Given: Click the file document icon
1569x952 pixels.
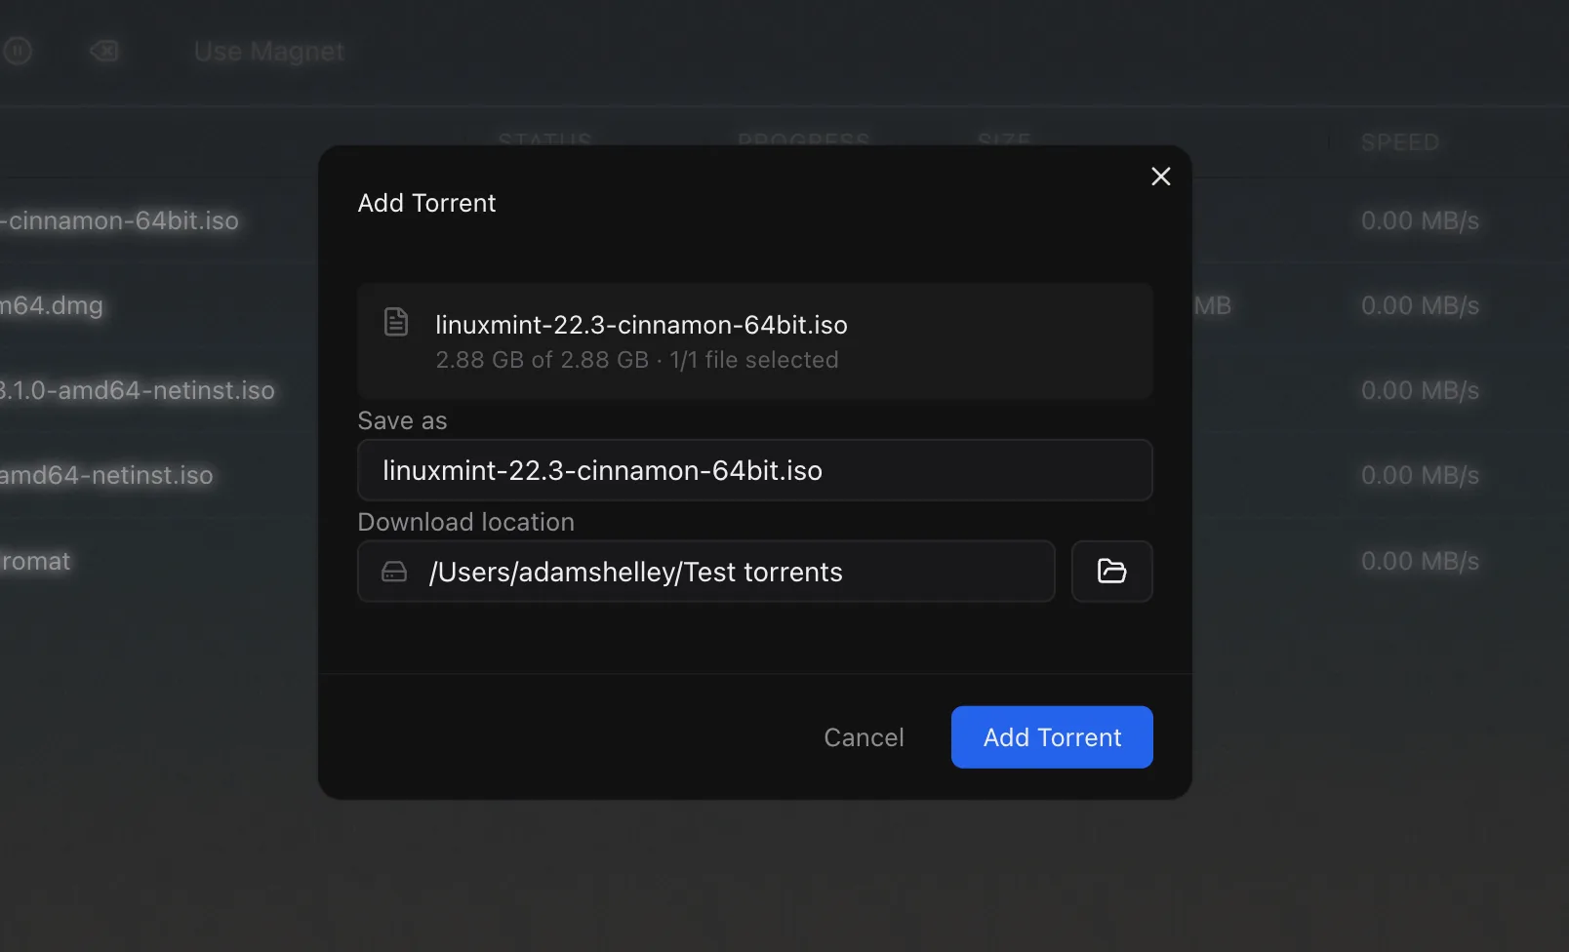Looking at the screenshot, I should click(396, 322).
